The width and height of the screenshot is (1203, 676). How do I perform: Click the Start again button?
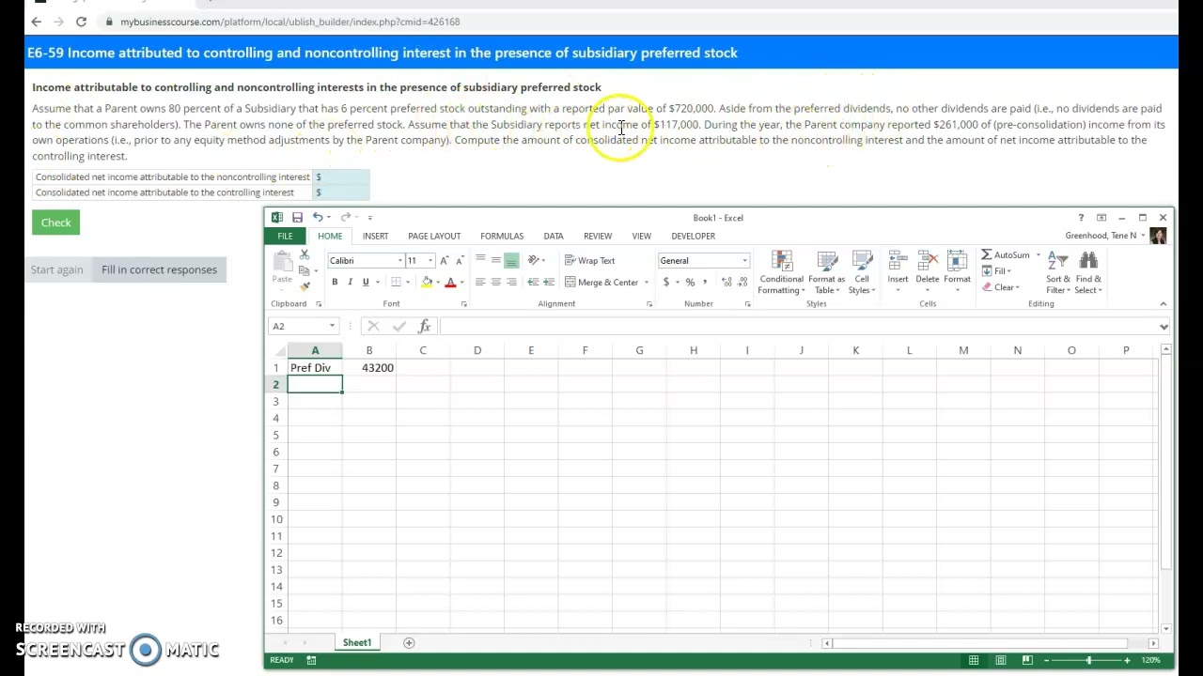[x=56, y=269]
